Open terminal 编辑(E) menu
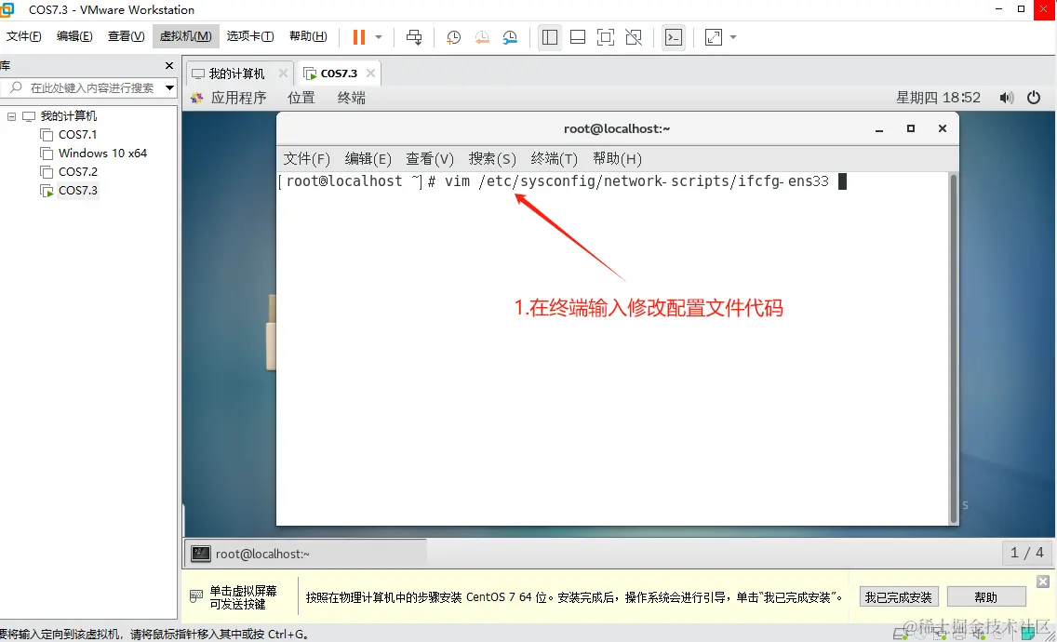 pyautogui.click(x=368, y=158)
